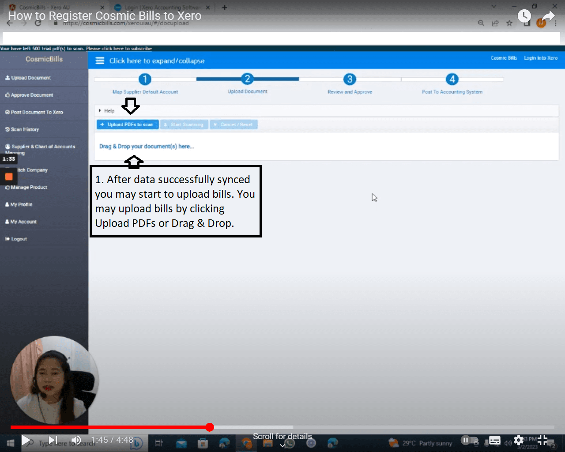Skip to the next video
565x452 pixels.
pyautogui.click(x=53, y=440)
